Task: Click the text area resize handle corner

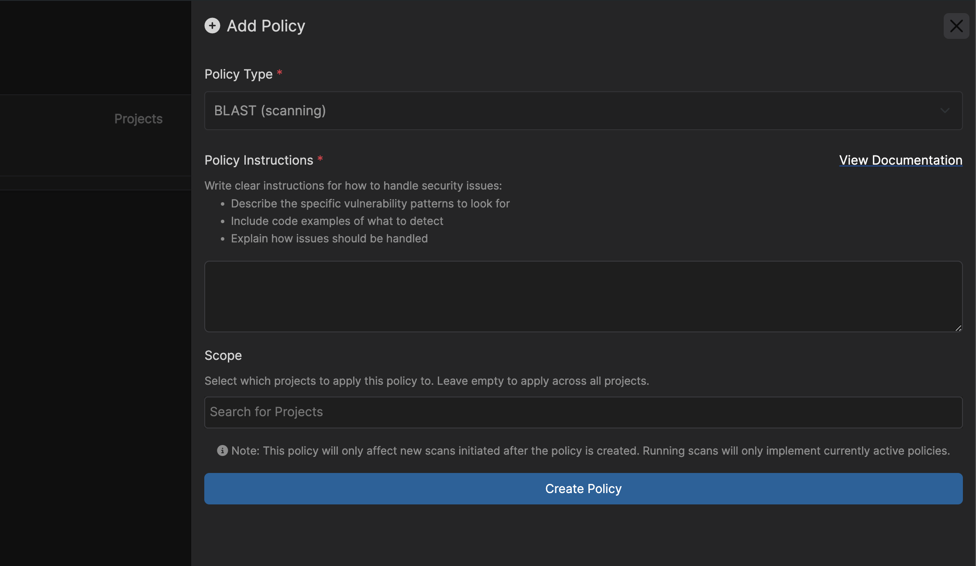Action: coord(958,328)
